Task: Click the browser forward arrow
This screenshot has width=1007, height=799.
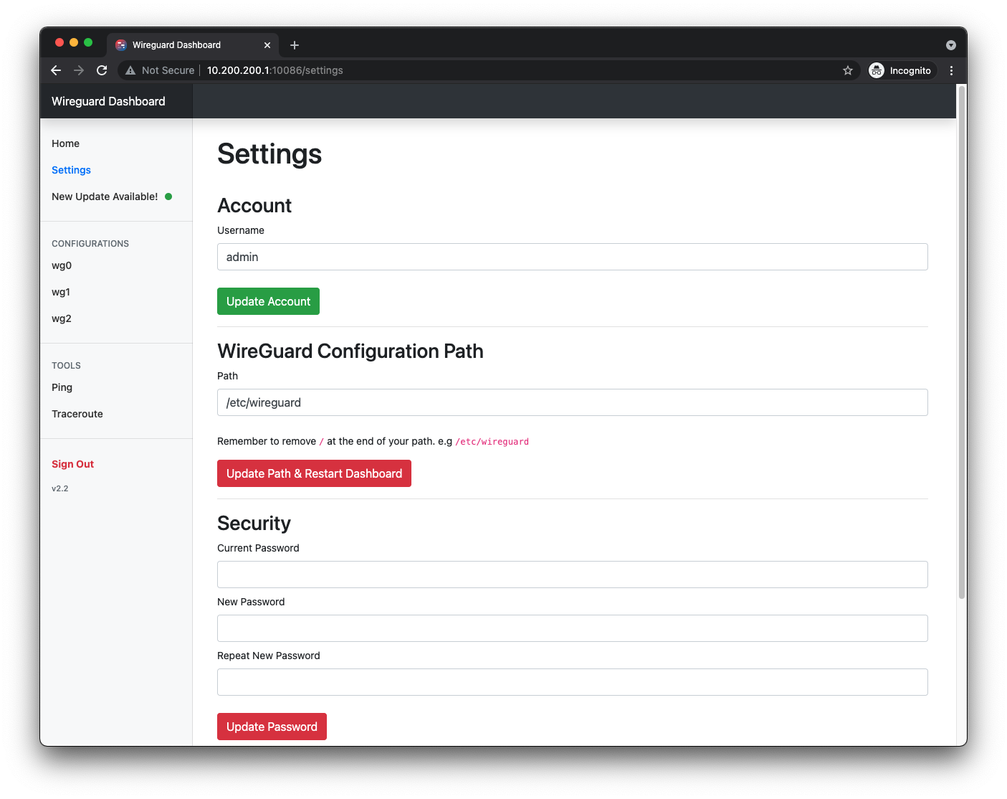Action: 79,70
